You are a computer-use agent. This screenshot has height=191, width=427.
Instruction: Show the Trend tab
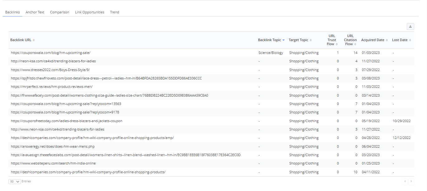pyautogui.click(x=114, y=12)
